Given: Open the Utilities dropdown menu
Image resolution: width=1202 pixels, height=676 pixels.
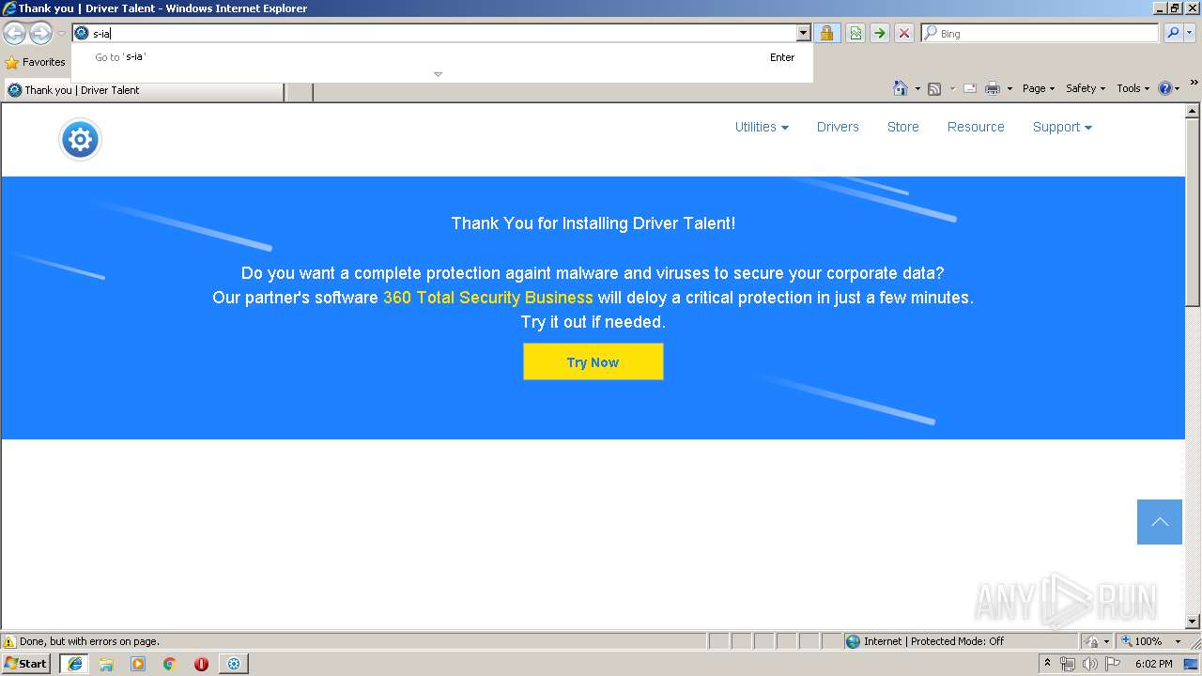Looking at the screenshot, I should pyautogui.click(x=762, y=127).
